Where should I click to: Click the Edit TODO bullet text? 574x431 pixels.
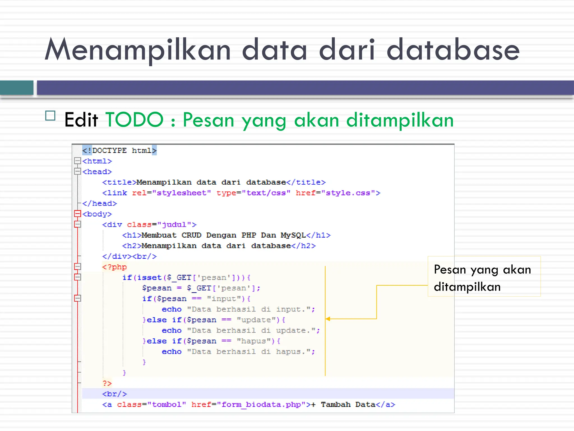(259, 120)
